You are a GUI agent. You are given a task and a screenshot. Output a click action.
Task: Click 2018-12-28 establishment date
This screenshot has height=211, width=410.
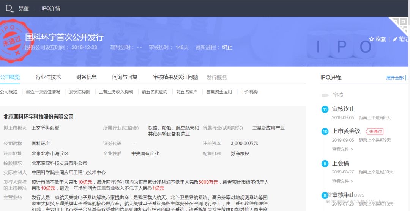pos(84,47)
